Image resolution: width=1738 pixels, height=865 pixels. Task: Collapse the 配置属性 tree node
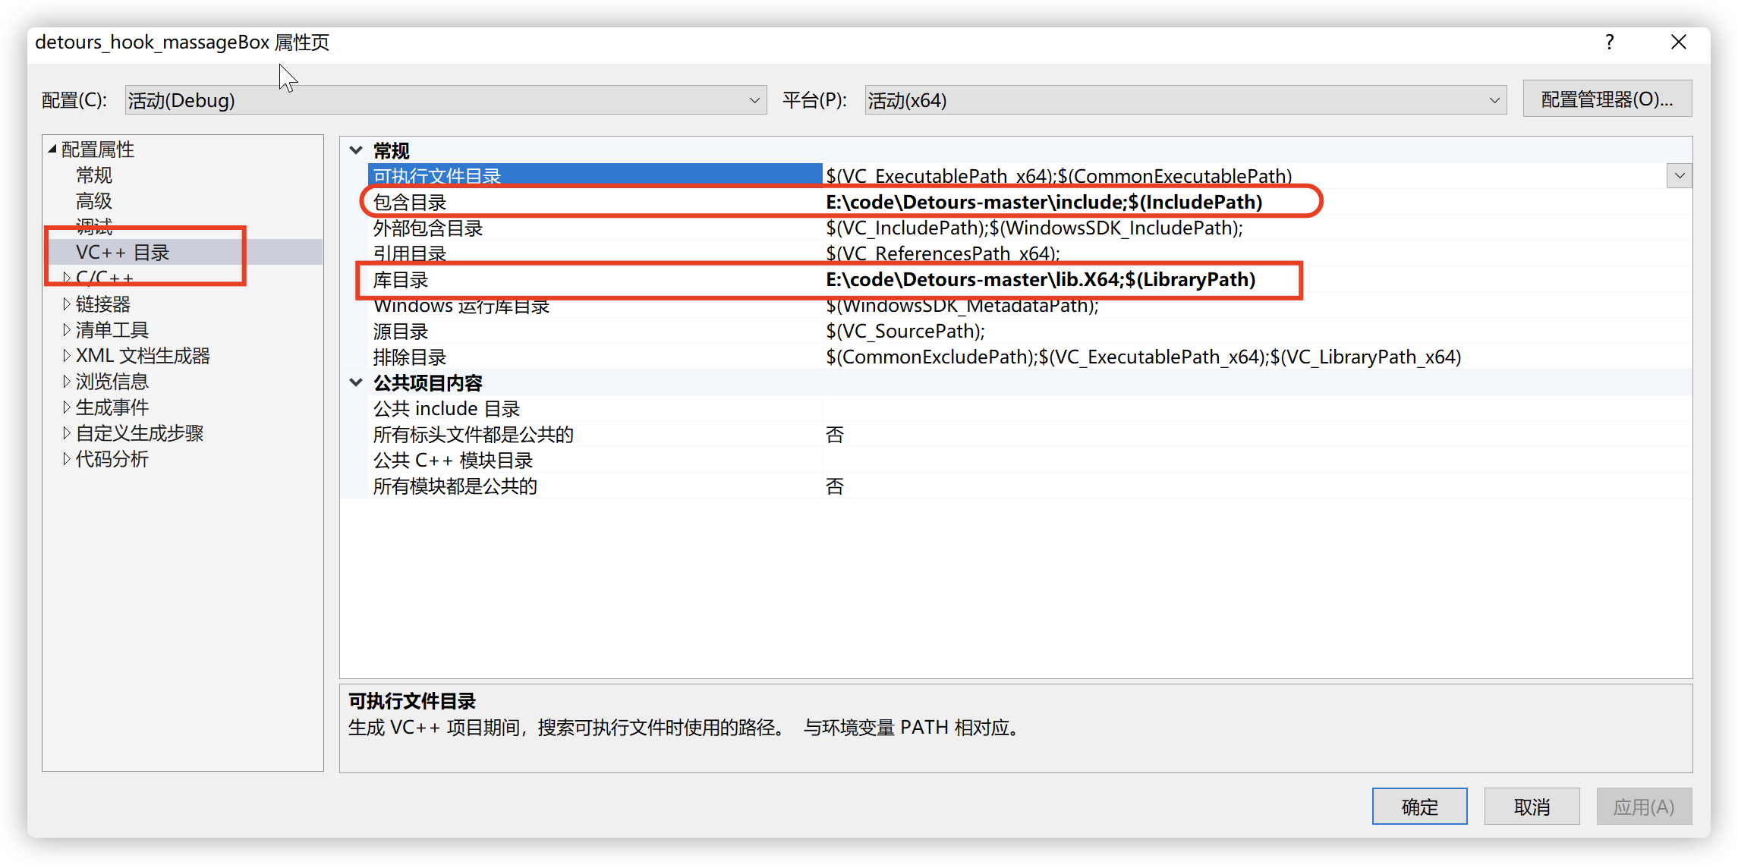click(x=52, y=149)
